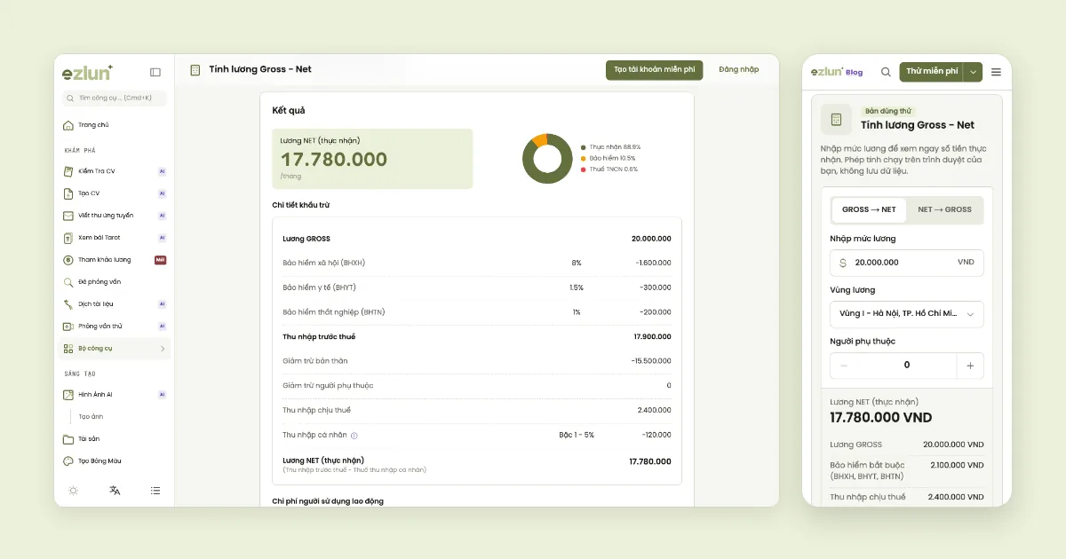Viewport: 1066px width, 559px height.
Task: Open the Dịch tài liệu tool
Action: 114,304
